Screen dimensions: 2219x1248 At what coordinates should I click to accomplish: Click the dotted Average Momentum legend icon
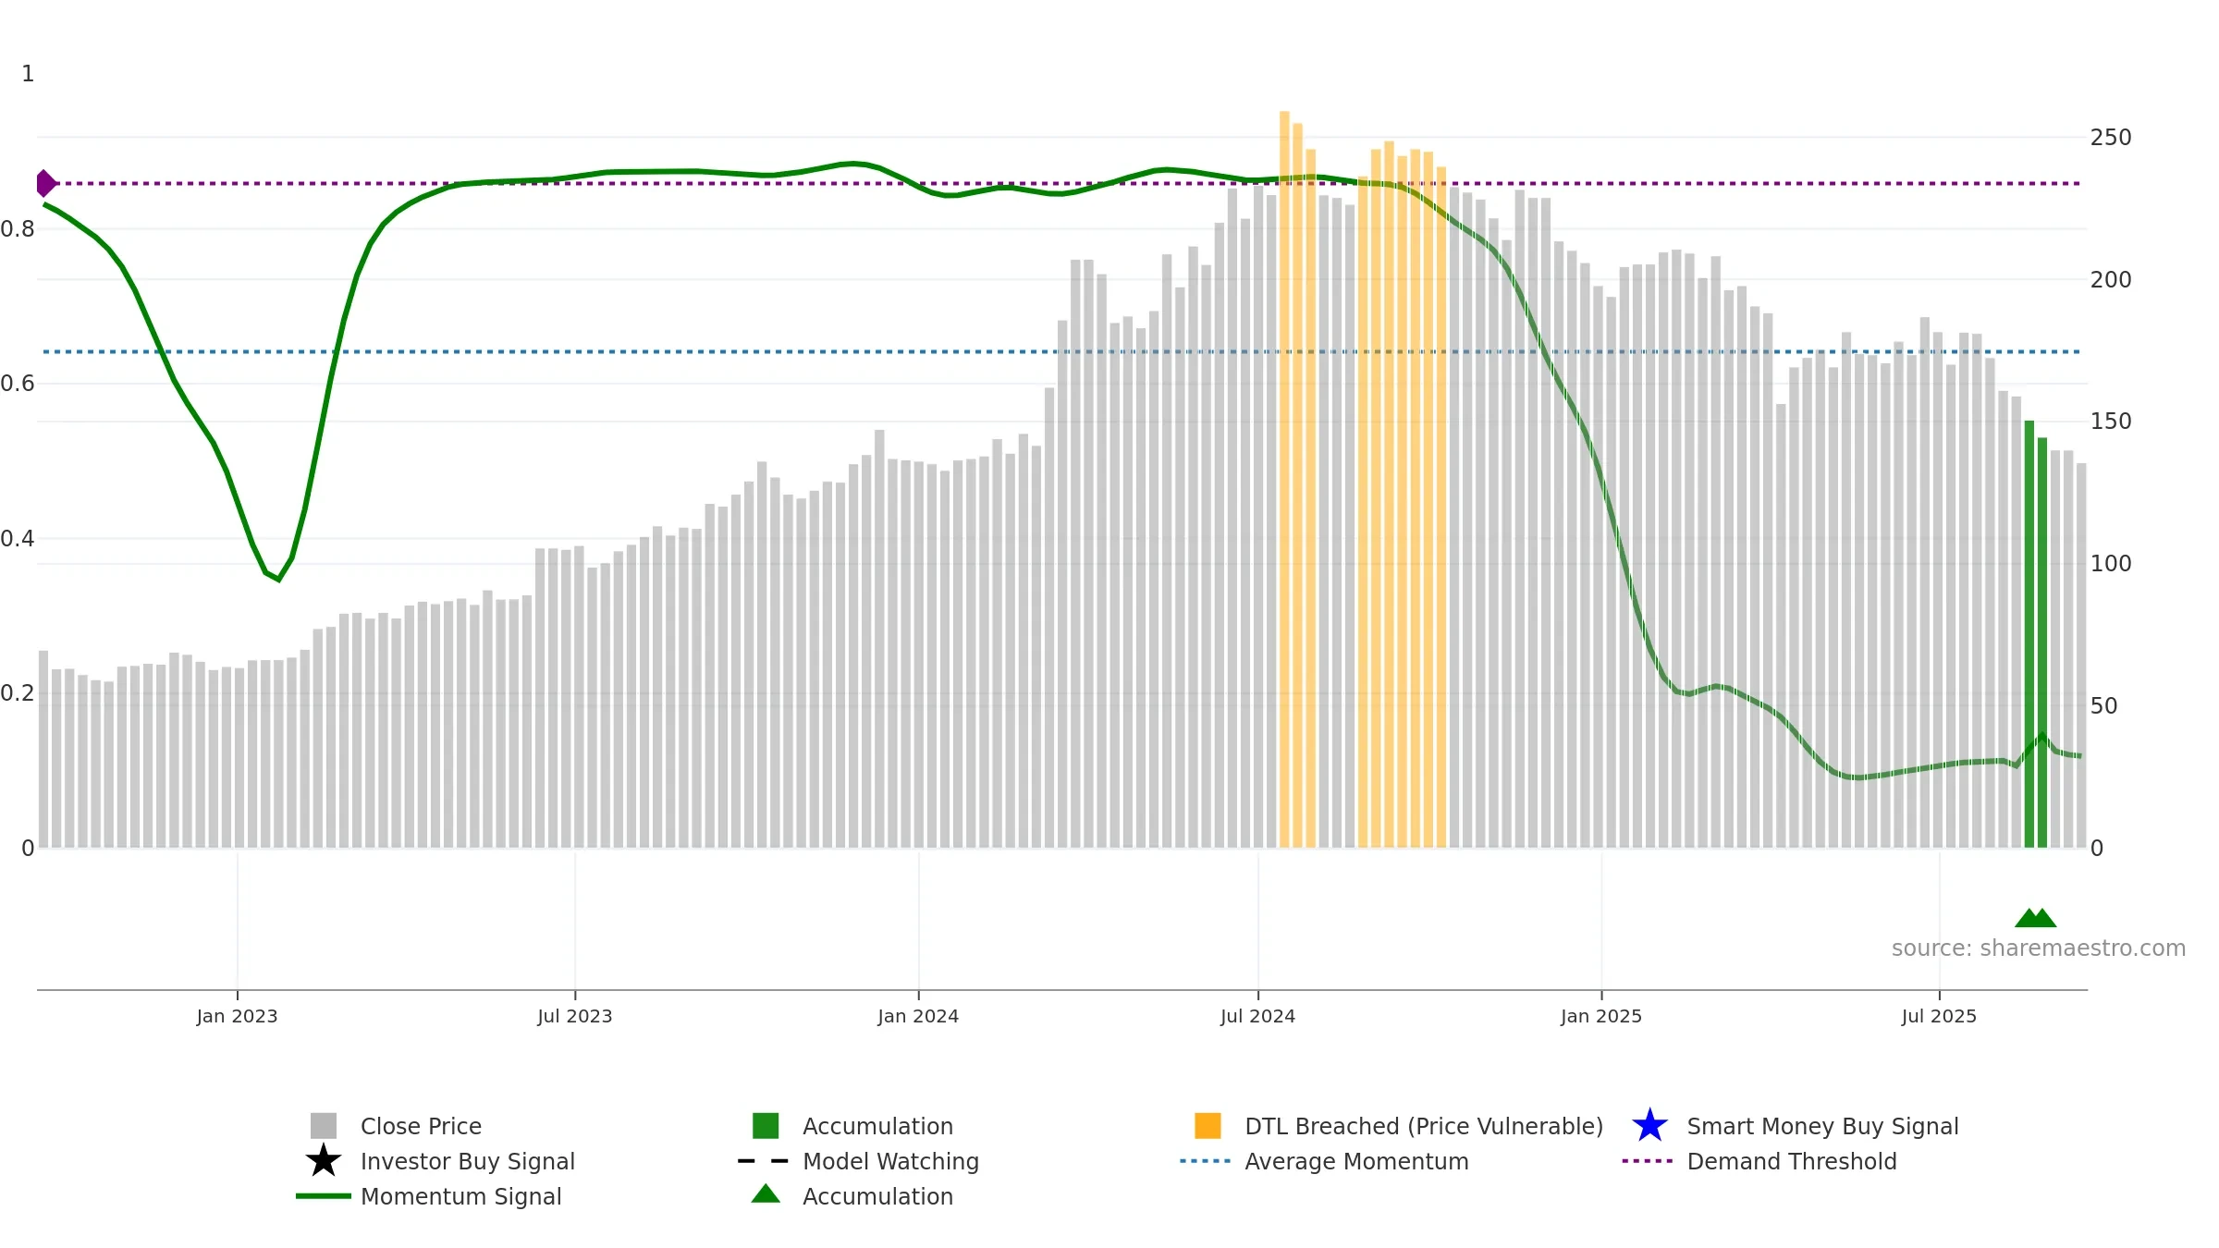click(x=1206, y=1161)
